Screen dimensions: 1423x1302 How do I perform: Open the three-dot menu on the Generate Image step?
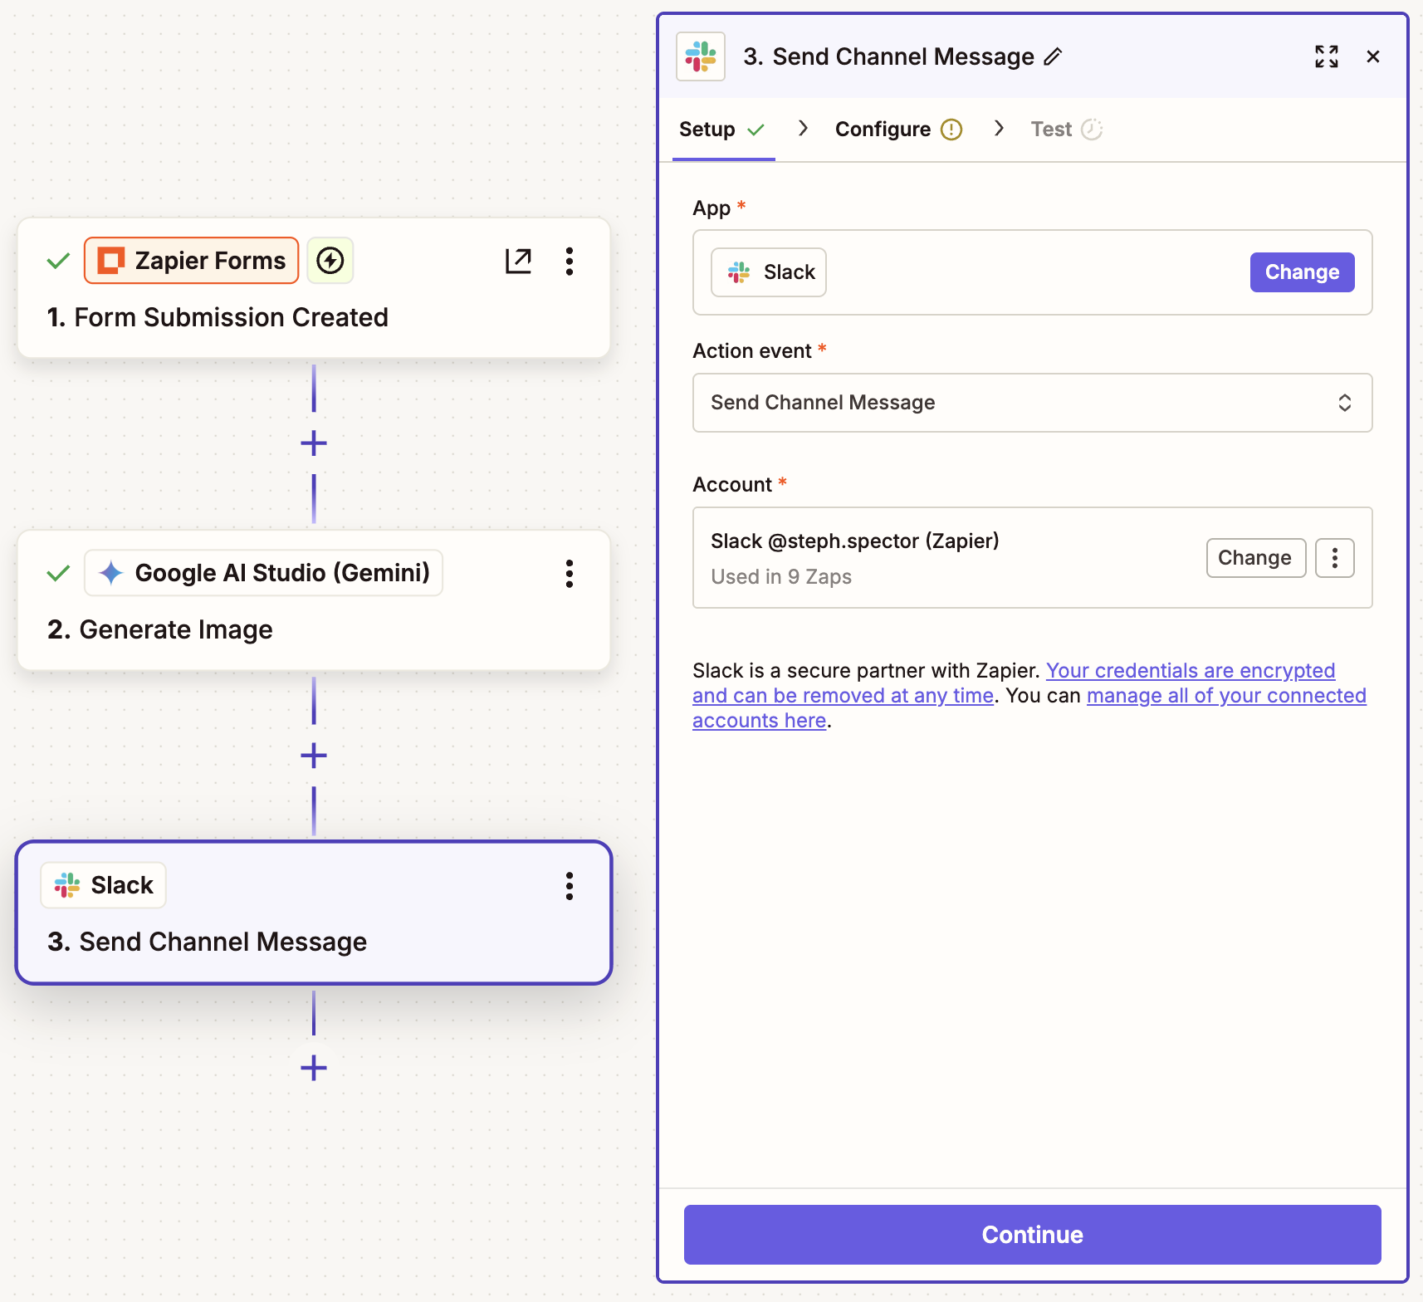pyautogui.click(x=570, y=573)
